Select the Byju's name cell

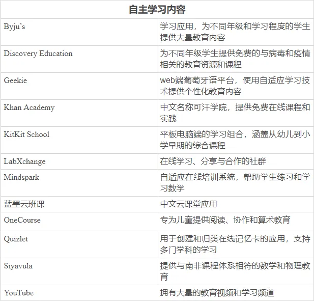pos(14,26)
